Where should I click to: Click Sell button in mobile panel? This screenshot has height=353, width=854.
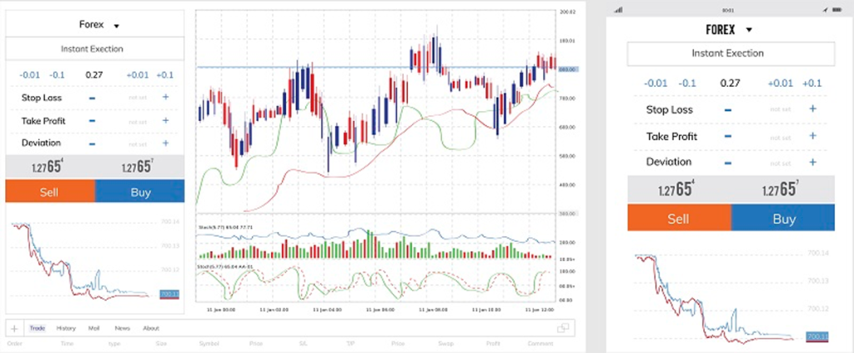pyautogui.click(x=679, y=218)
